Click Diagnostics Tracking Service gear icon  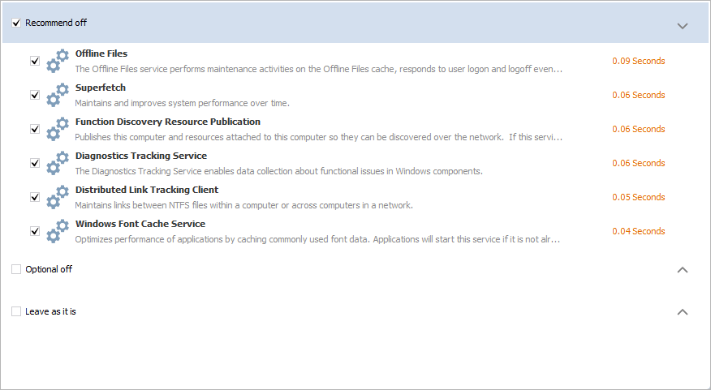click(x=58, y=163)
